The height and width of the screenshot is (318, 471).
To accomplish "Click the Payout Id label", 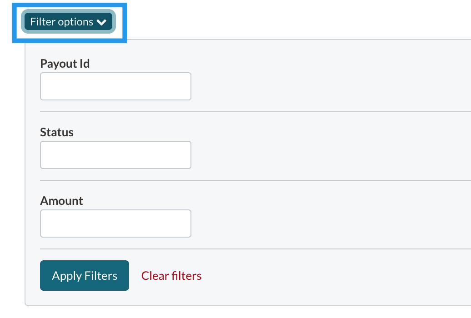I will click(x=65, y=64).
